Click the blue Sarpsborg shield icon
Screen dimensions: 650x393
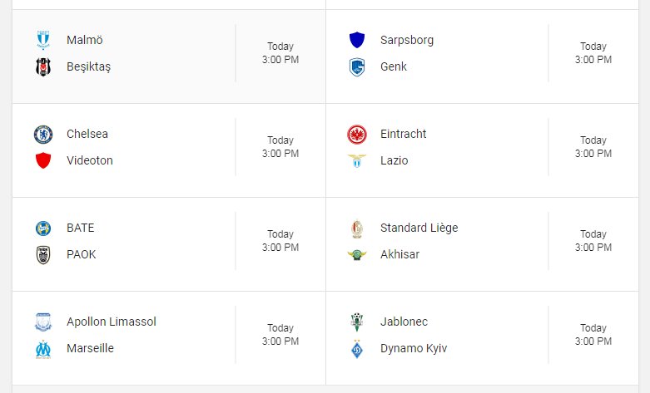(x=357, y=40)
